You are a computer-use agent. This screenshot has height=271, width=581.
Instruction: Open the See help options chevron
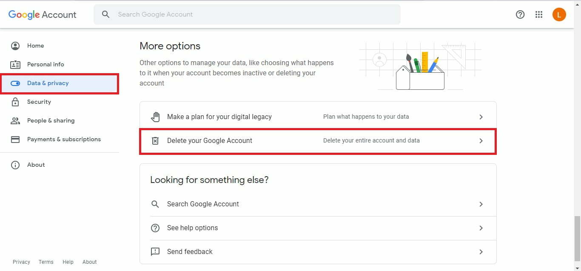pyautogui.click(x=481, y=228)
